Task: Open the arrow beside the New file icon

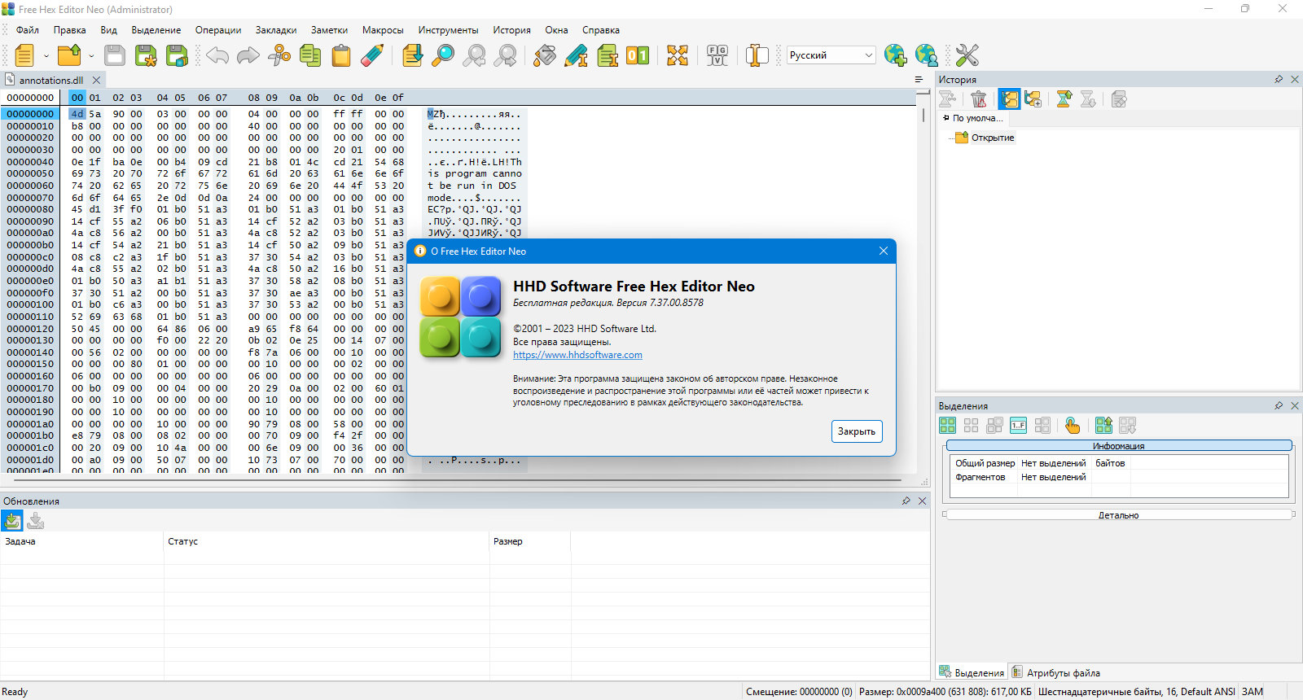Action: click(46, 55)
